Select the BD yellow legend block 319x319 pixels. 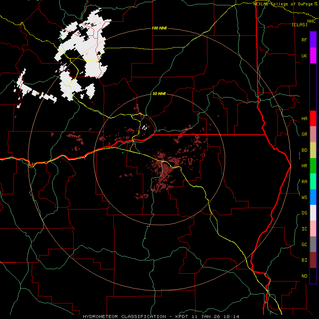click(x=313, y=150)
